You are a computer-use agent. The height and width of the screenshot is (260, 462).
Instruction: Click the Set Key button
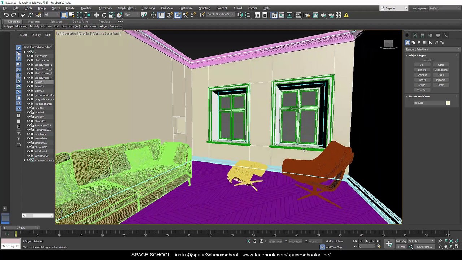tap(401, 247)
